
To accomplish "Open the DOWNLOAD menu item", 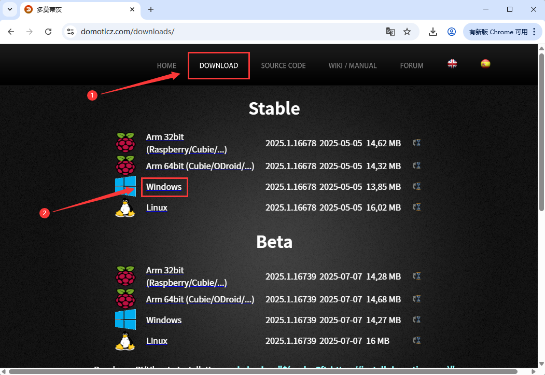I will (219, 66).
